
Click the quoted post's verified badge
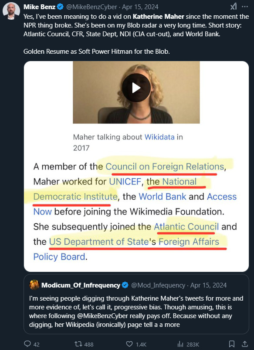coord(125,285)
